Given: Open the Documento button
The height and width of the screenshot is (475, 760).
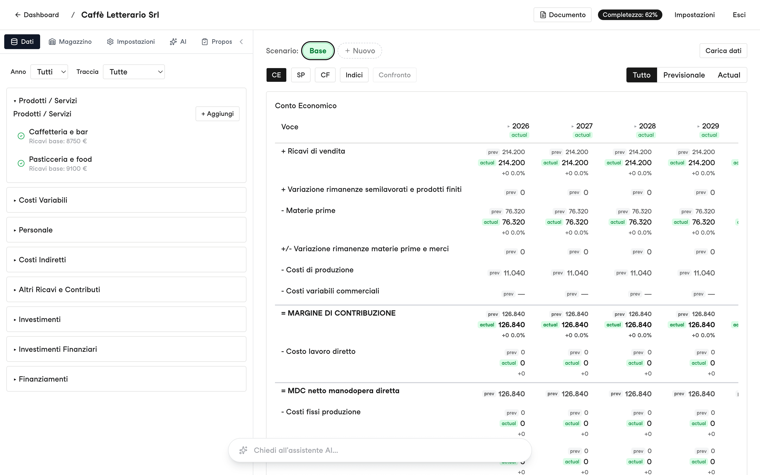Looking at the screenshot, I should click(x=562, y=15).
